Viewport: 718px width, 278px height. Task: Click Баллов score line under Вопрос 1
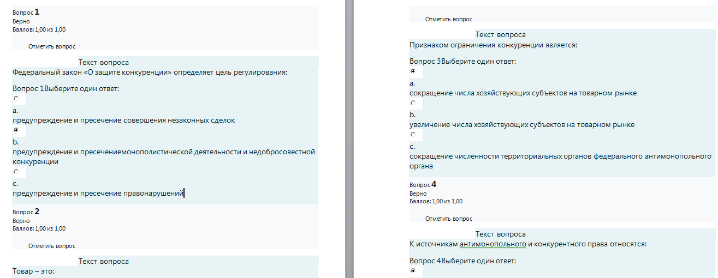pyautogui.click(x=39, y=29)
